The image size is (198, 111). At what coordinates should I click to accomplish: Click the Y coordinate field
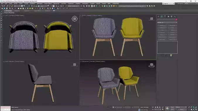point(128,107)
